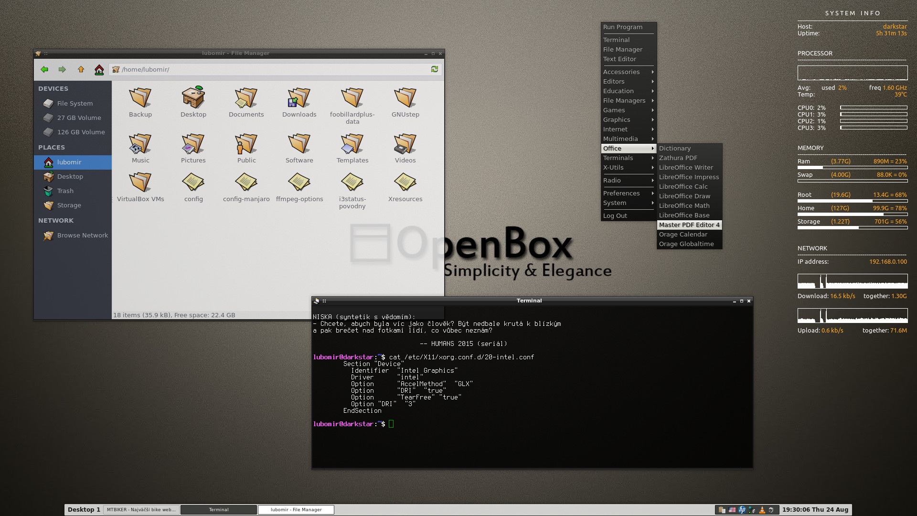Image resolution: width=917 pixels, height=516 pixels.
Task: Expand the Education submenu
Action: [x=629, y=91]
